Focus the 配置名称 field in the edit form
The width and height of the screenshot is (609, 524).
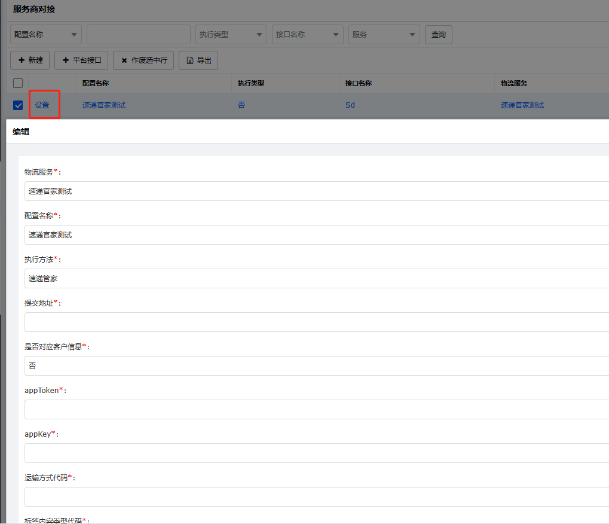tap(317, 235)
